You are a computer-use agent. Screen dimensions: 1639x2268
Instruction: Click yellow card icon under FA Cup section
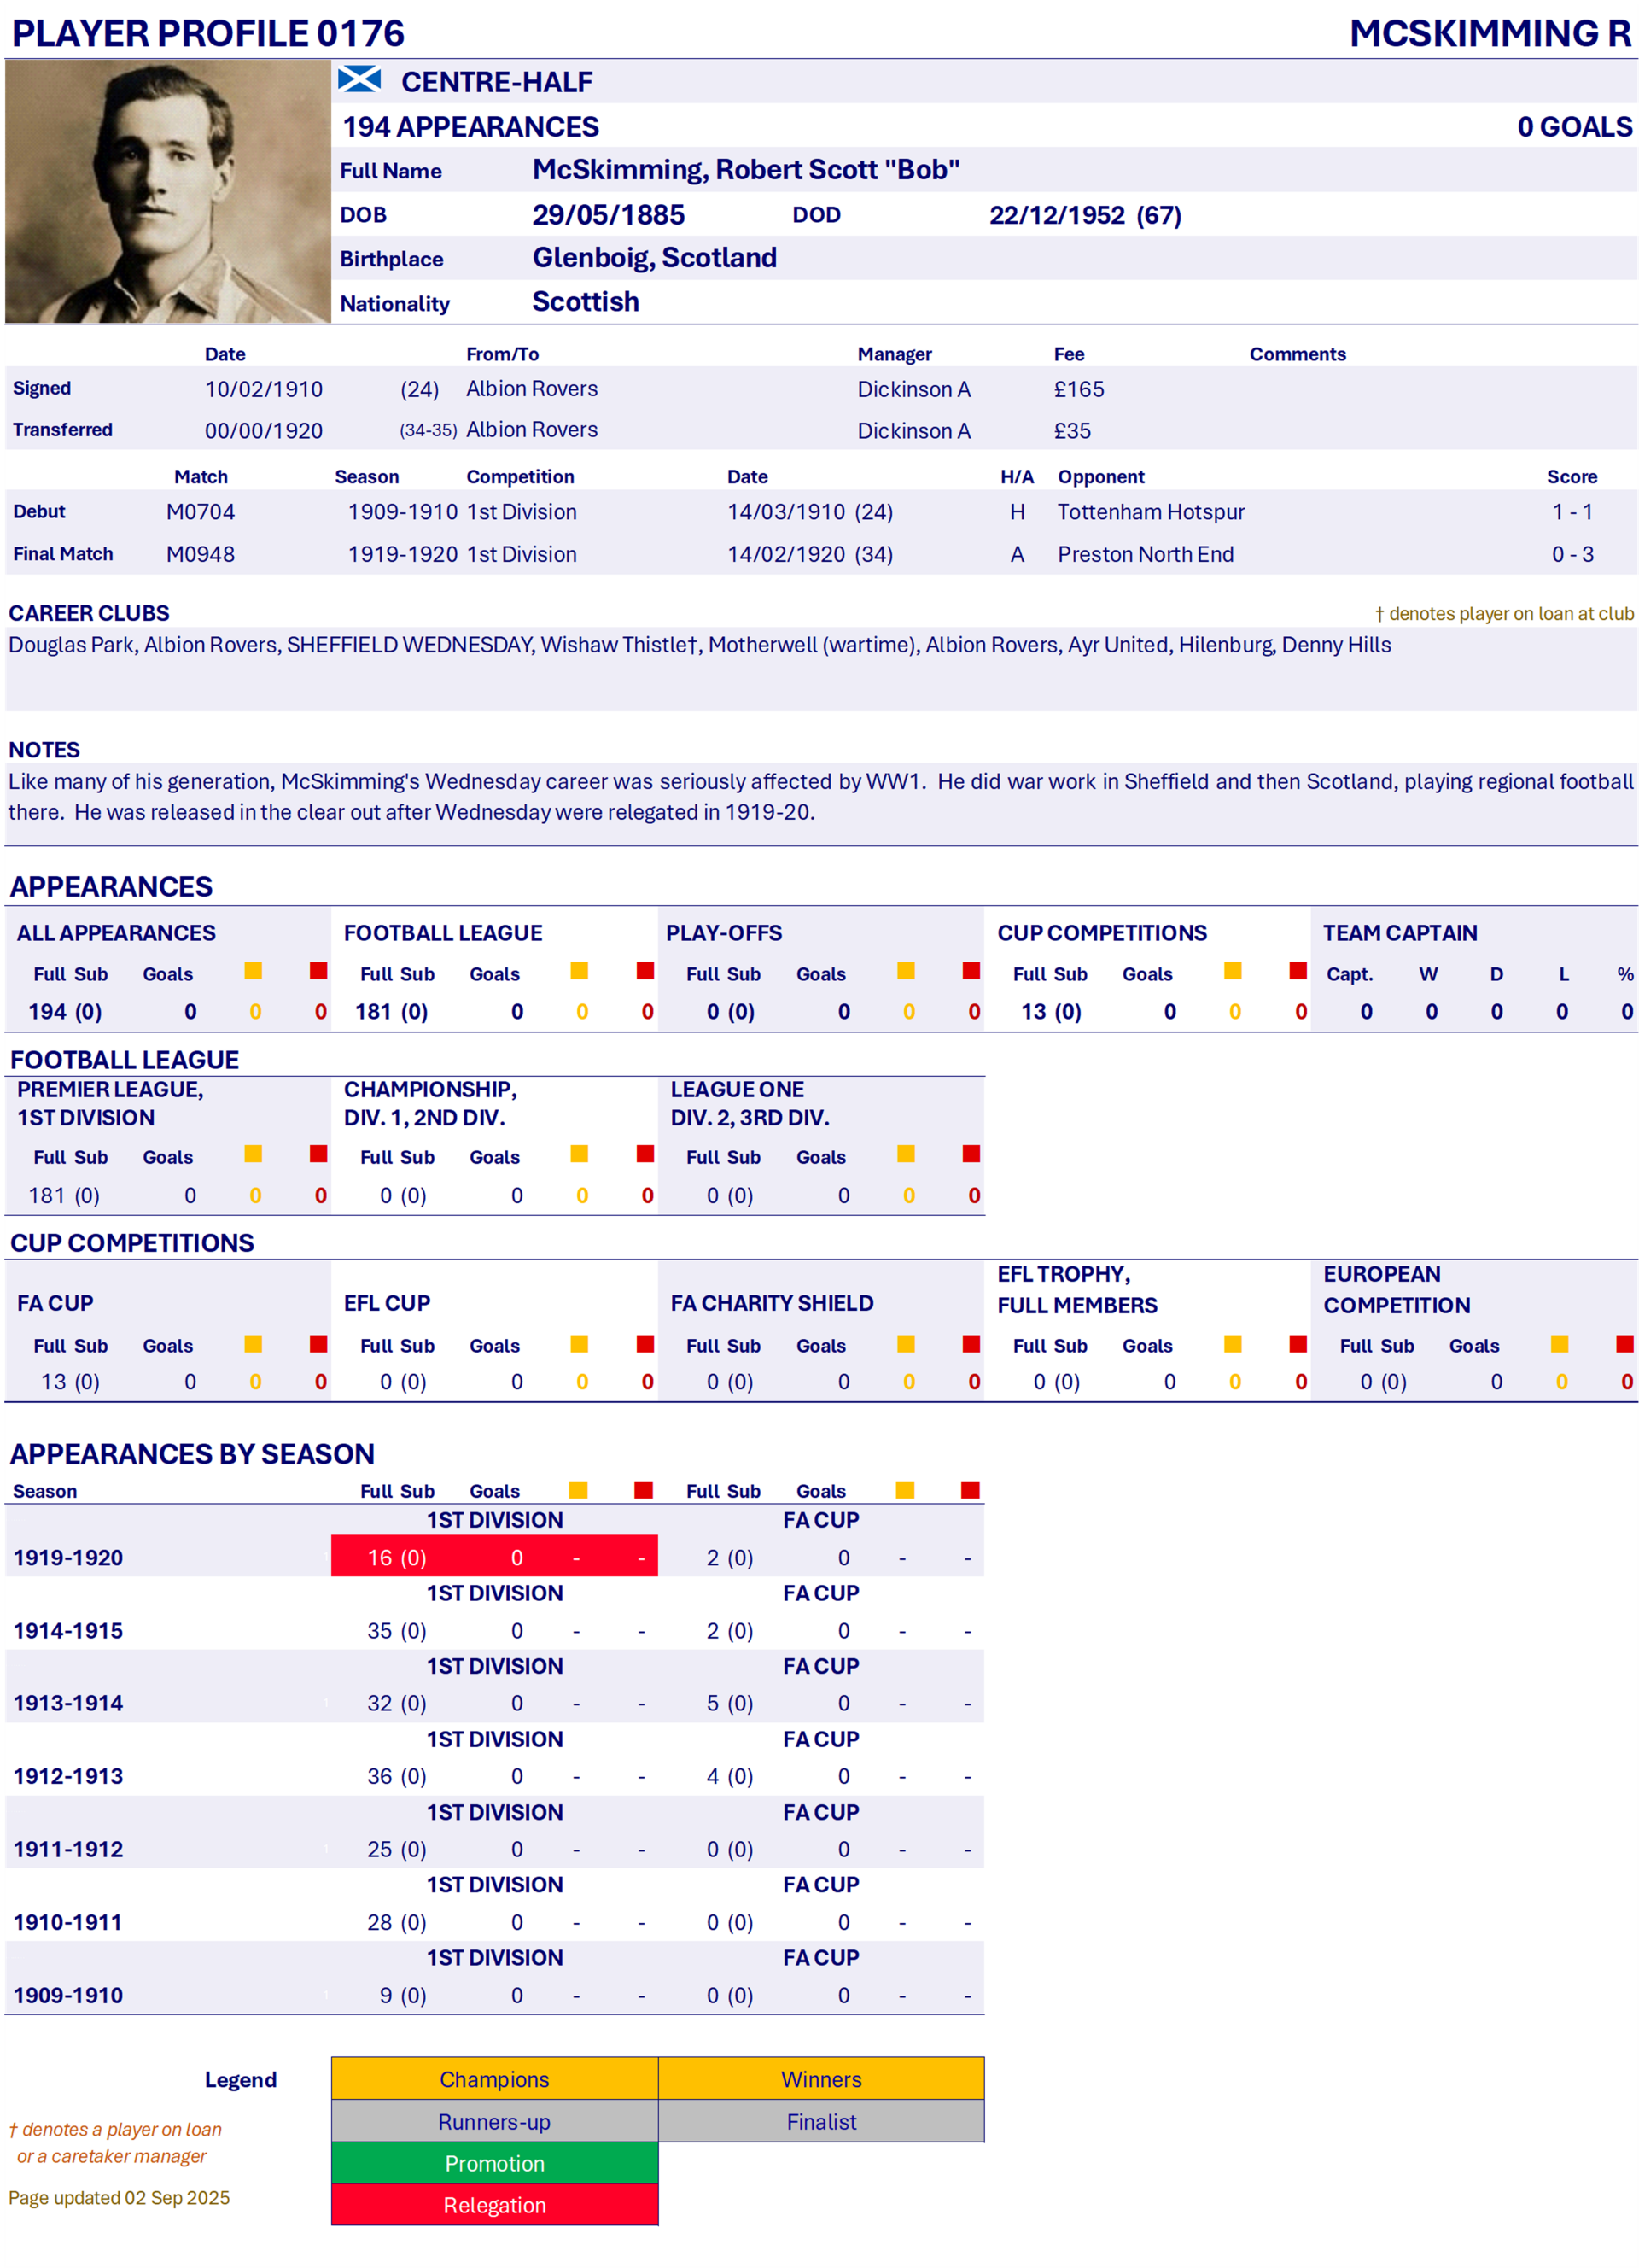pyautogui.click(x=253, y=1344)
